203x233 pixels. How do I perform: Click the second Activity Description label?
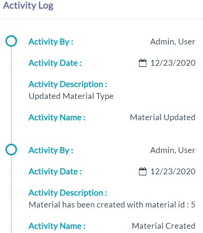[68, 193]
